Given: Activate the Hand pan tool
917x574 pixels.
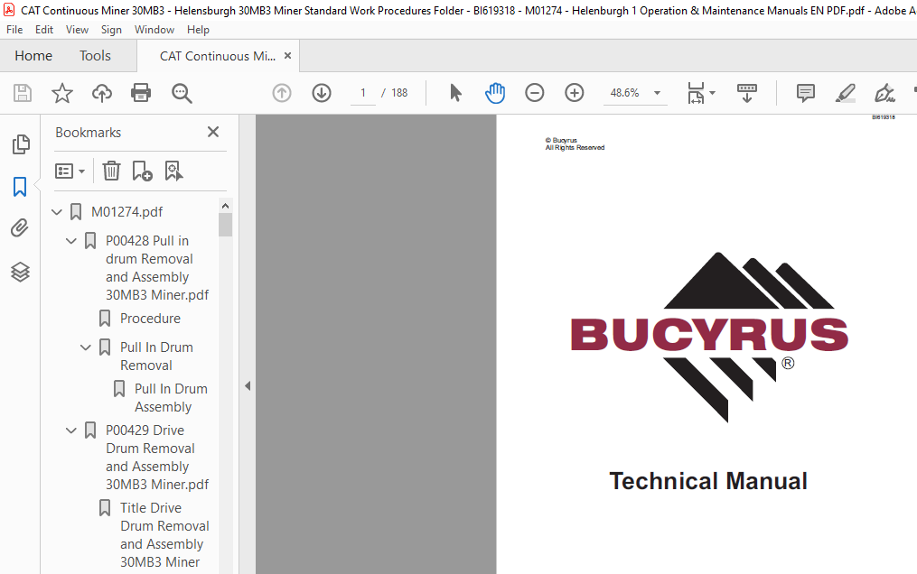Looking at the screenshot, I should (x=495, y=93).
